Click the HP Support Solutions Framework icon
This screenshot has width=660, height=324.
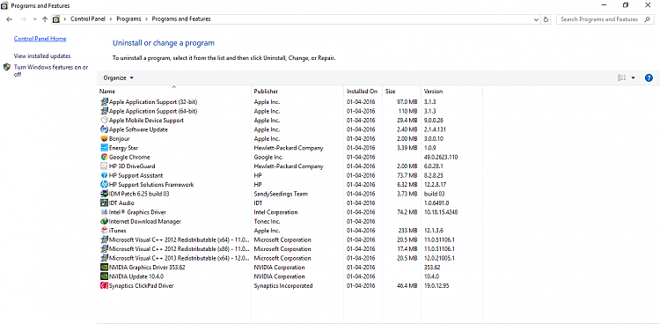click(x=105, y=185)
